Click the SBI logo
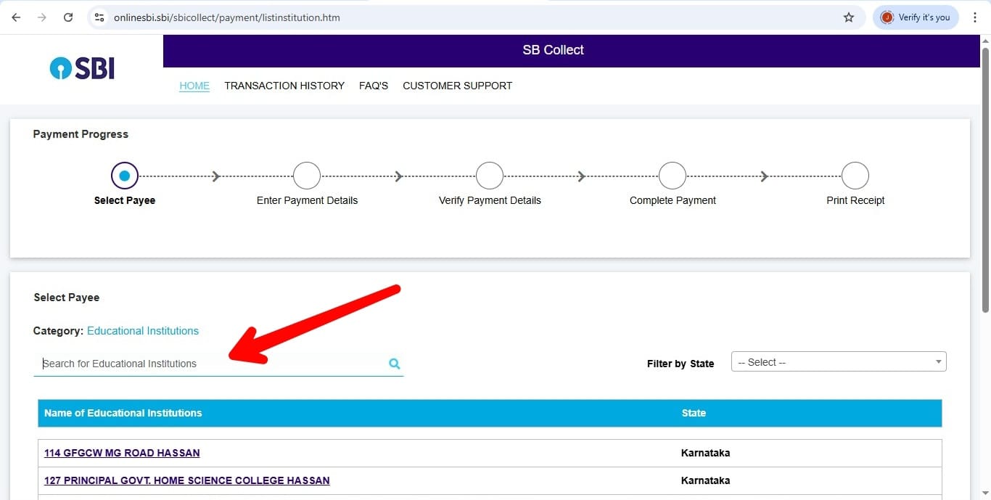 pyautogui.click(x=82, y=68)
